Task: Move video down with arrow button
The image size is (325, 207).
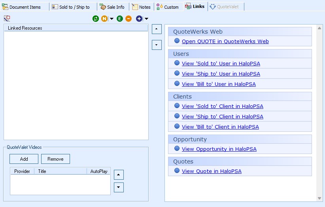Action: coord(119,187)
